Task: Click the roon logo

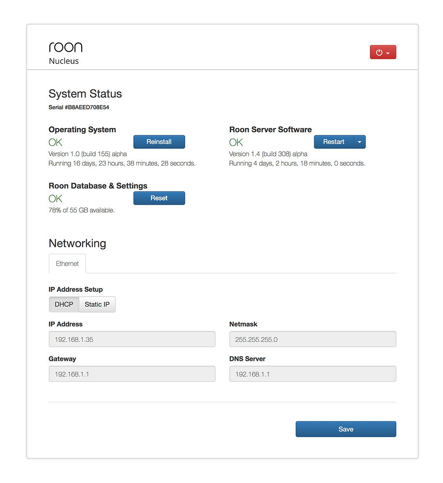Action: point(65,46)
